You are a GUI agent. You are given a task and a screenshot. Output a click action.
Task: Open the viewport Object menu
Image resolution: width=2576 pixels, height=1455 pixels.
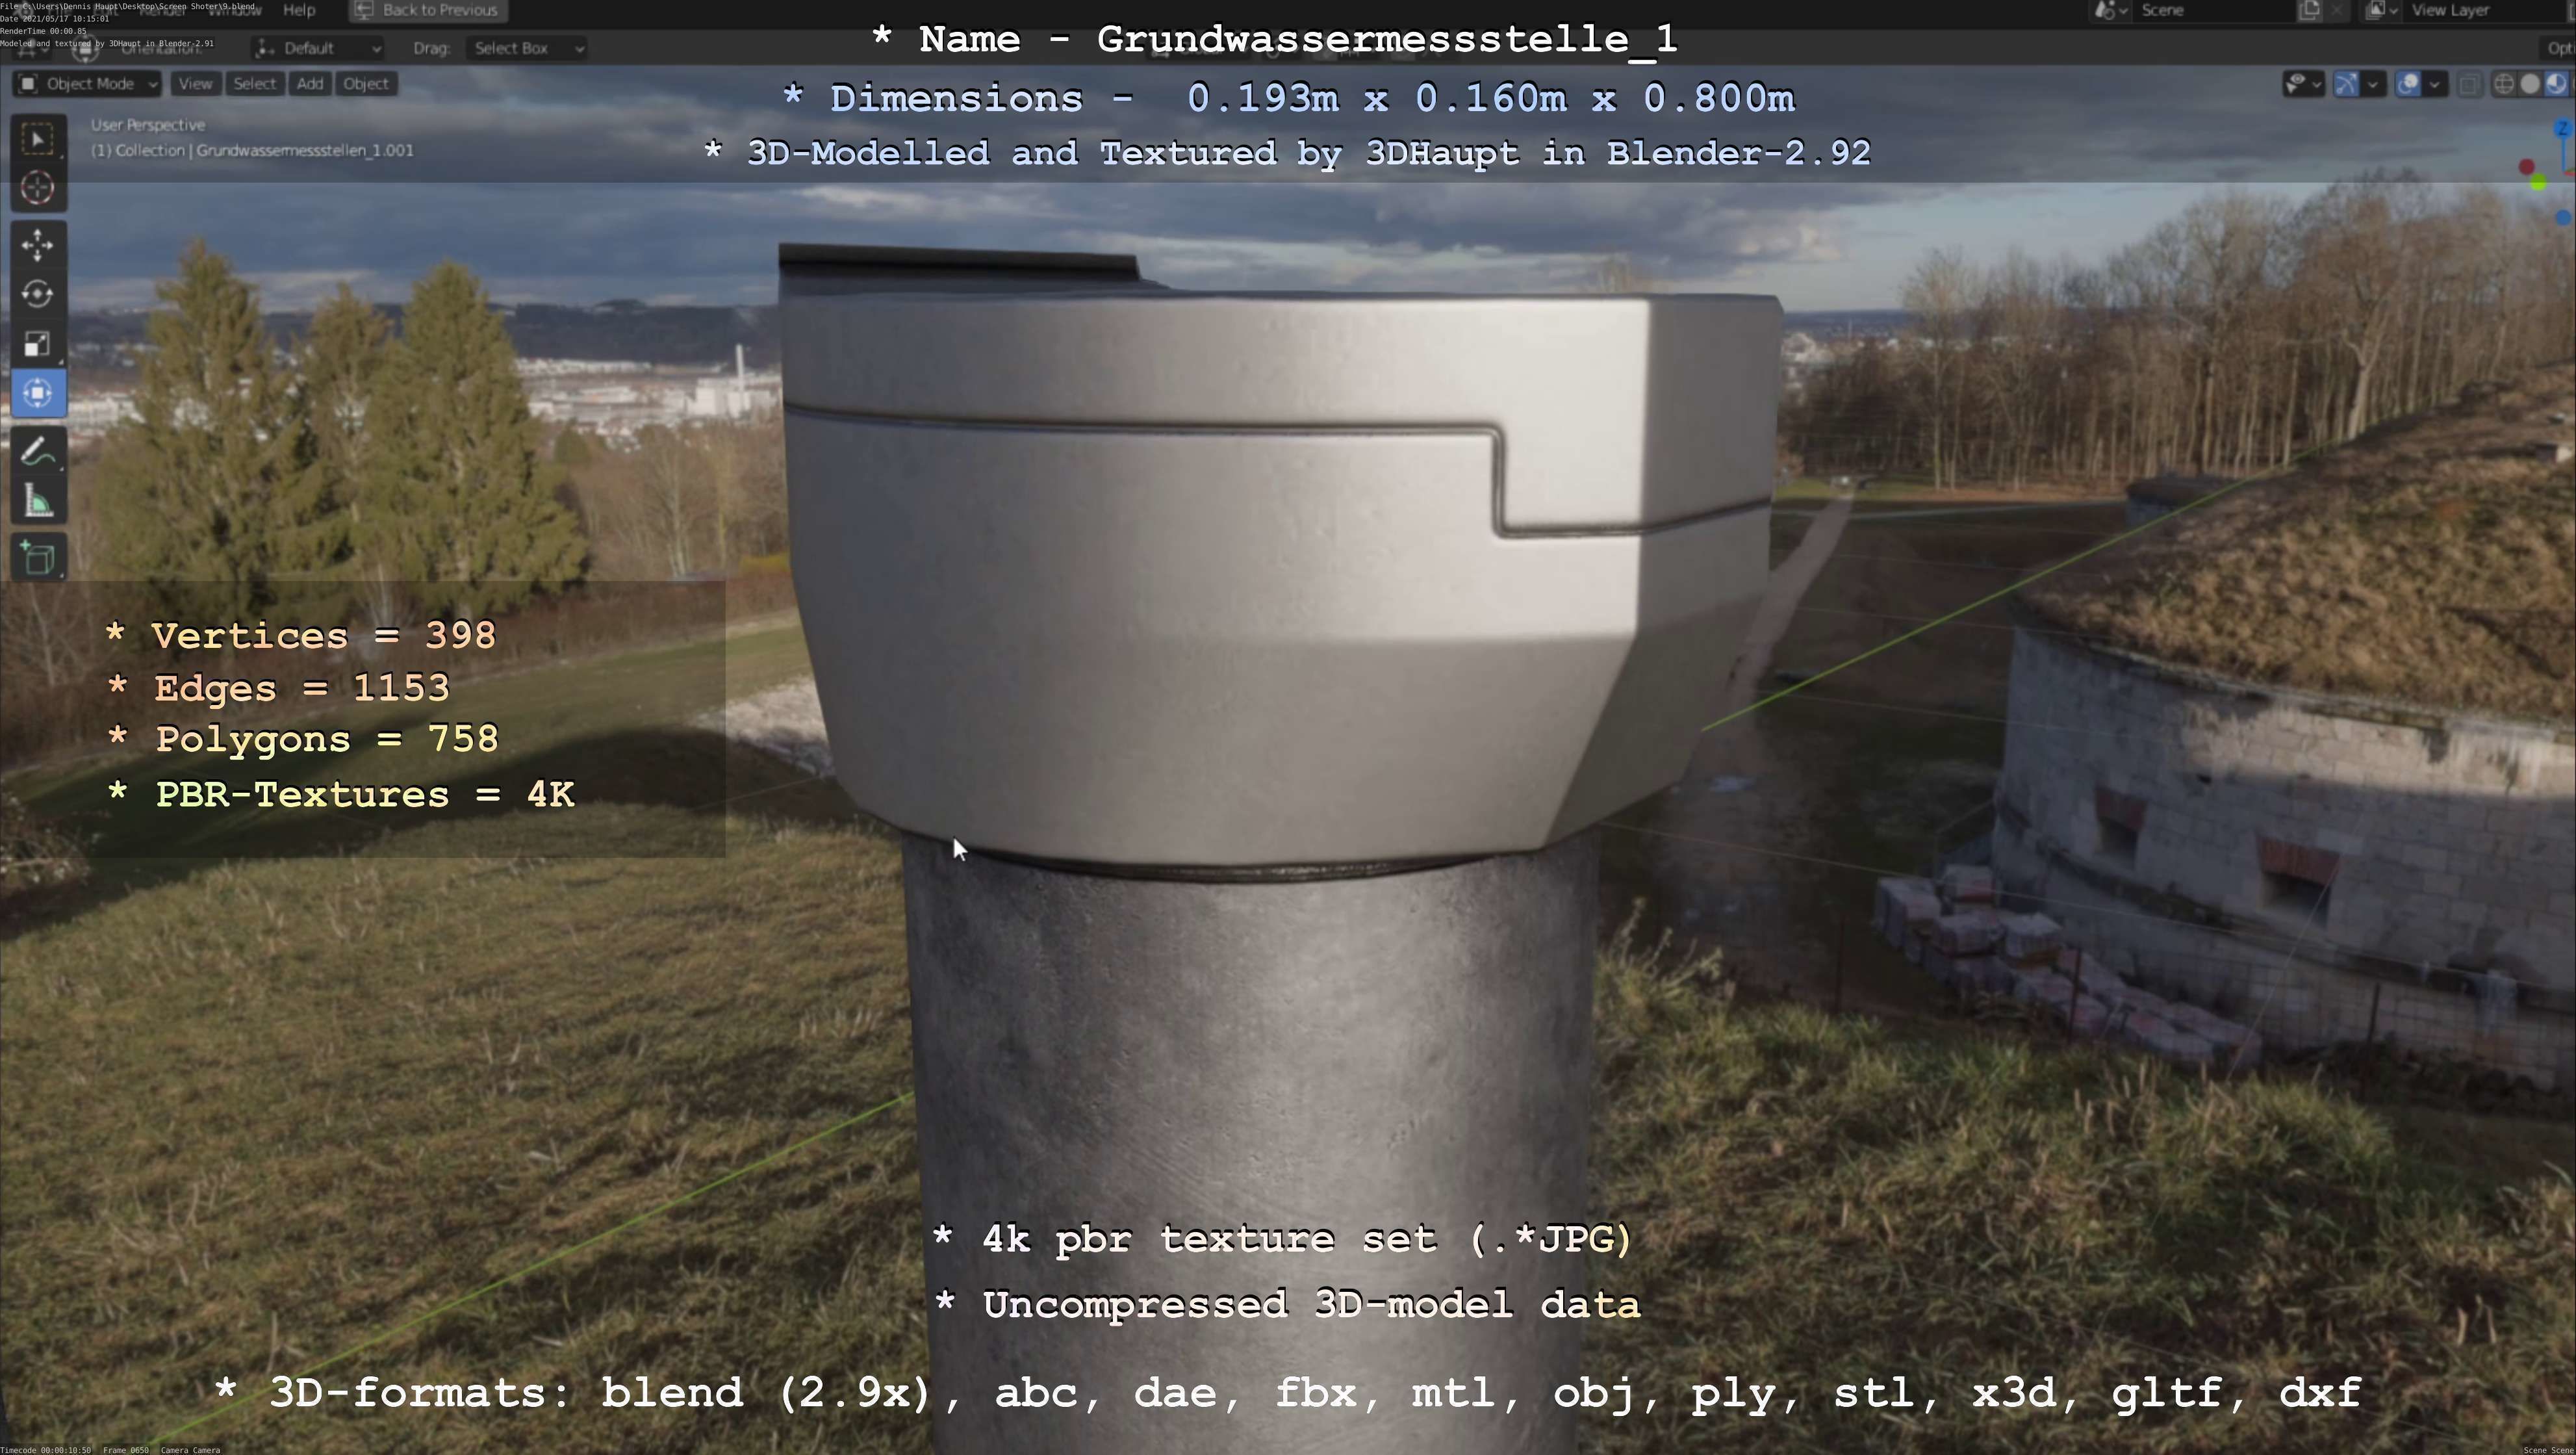click(366, 84)
